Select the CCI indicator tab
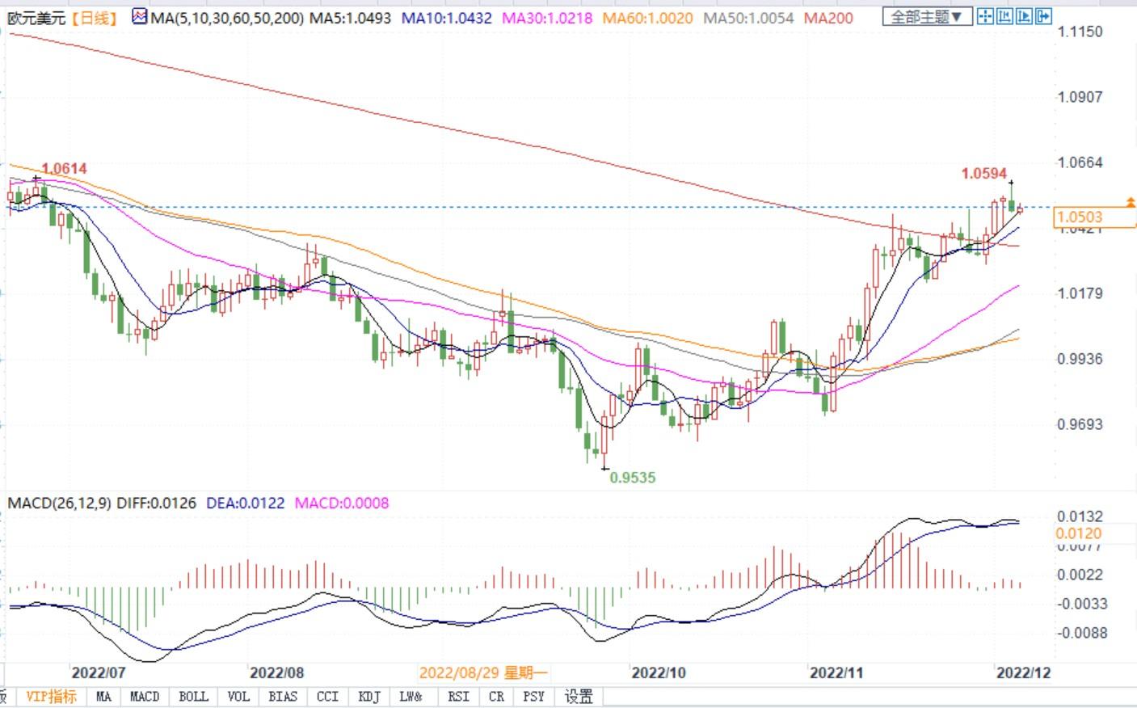Viewport: 1137px width, 708px height. 327,696
